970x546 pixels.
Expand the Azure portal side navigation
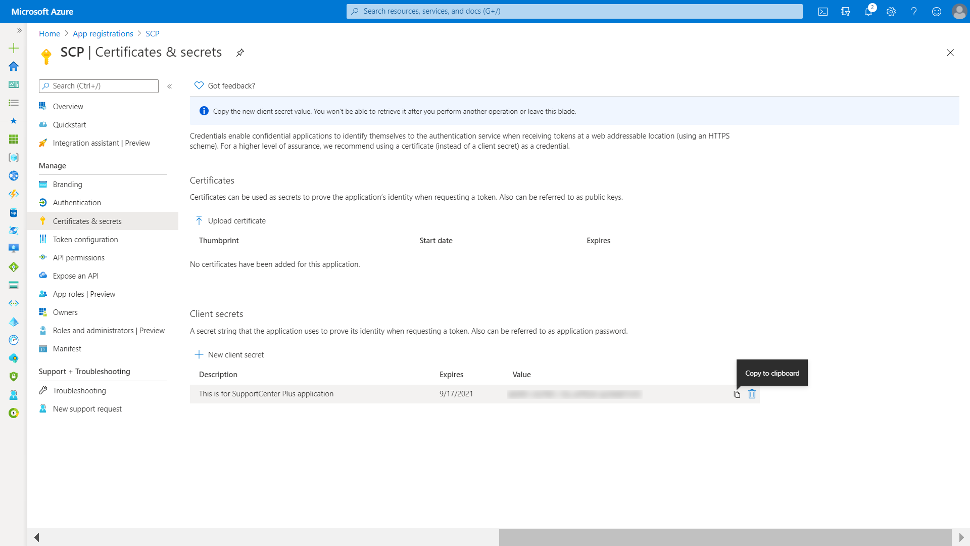pyautogui.click(x=19, y=31)
